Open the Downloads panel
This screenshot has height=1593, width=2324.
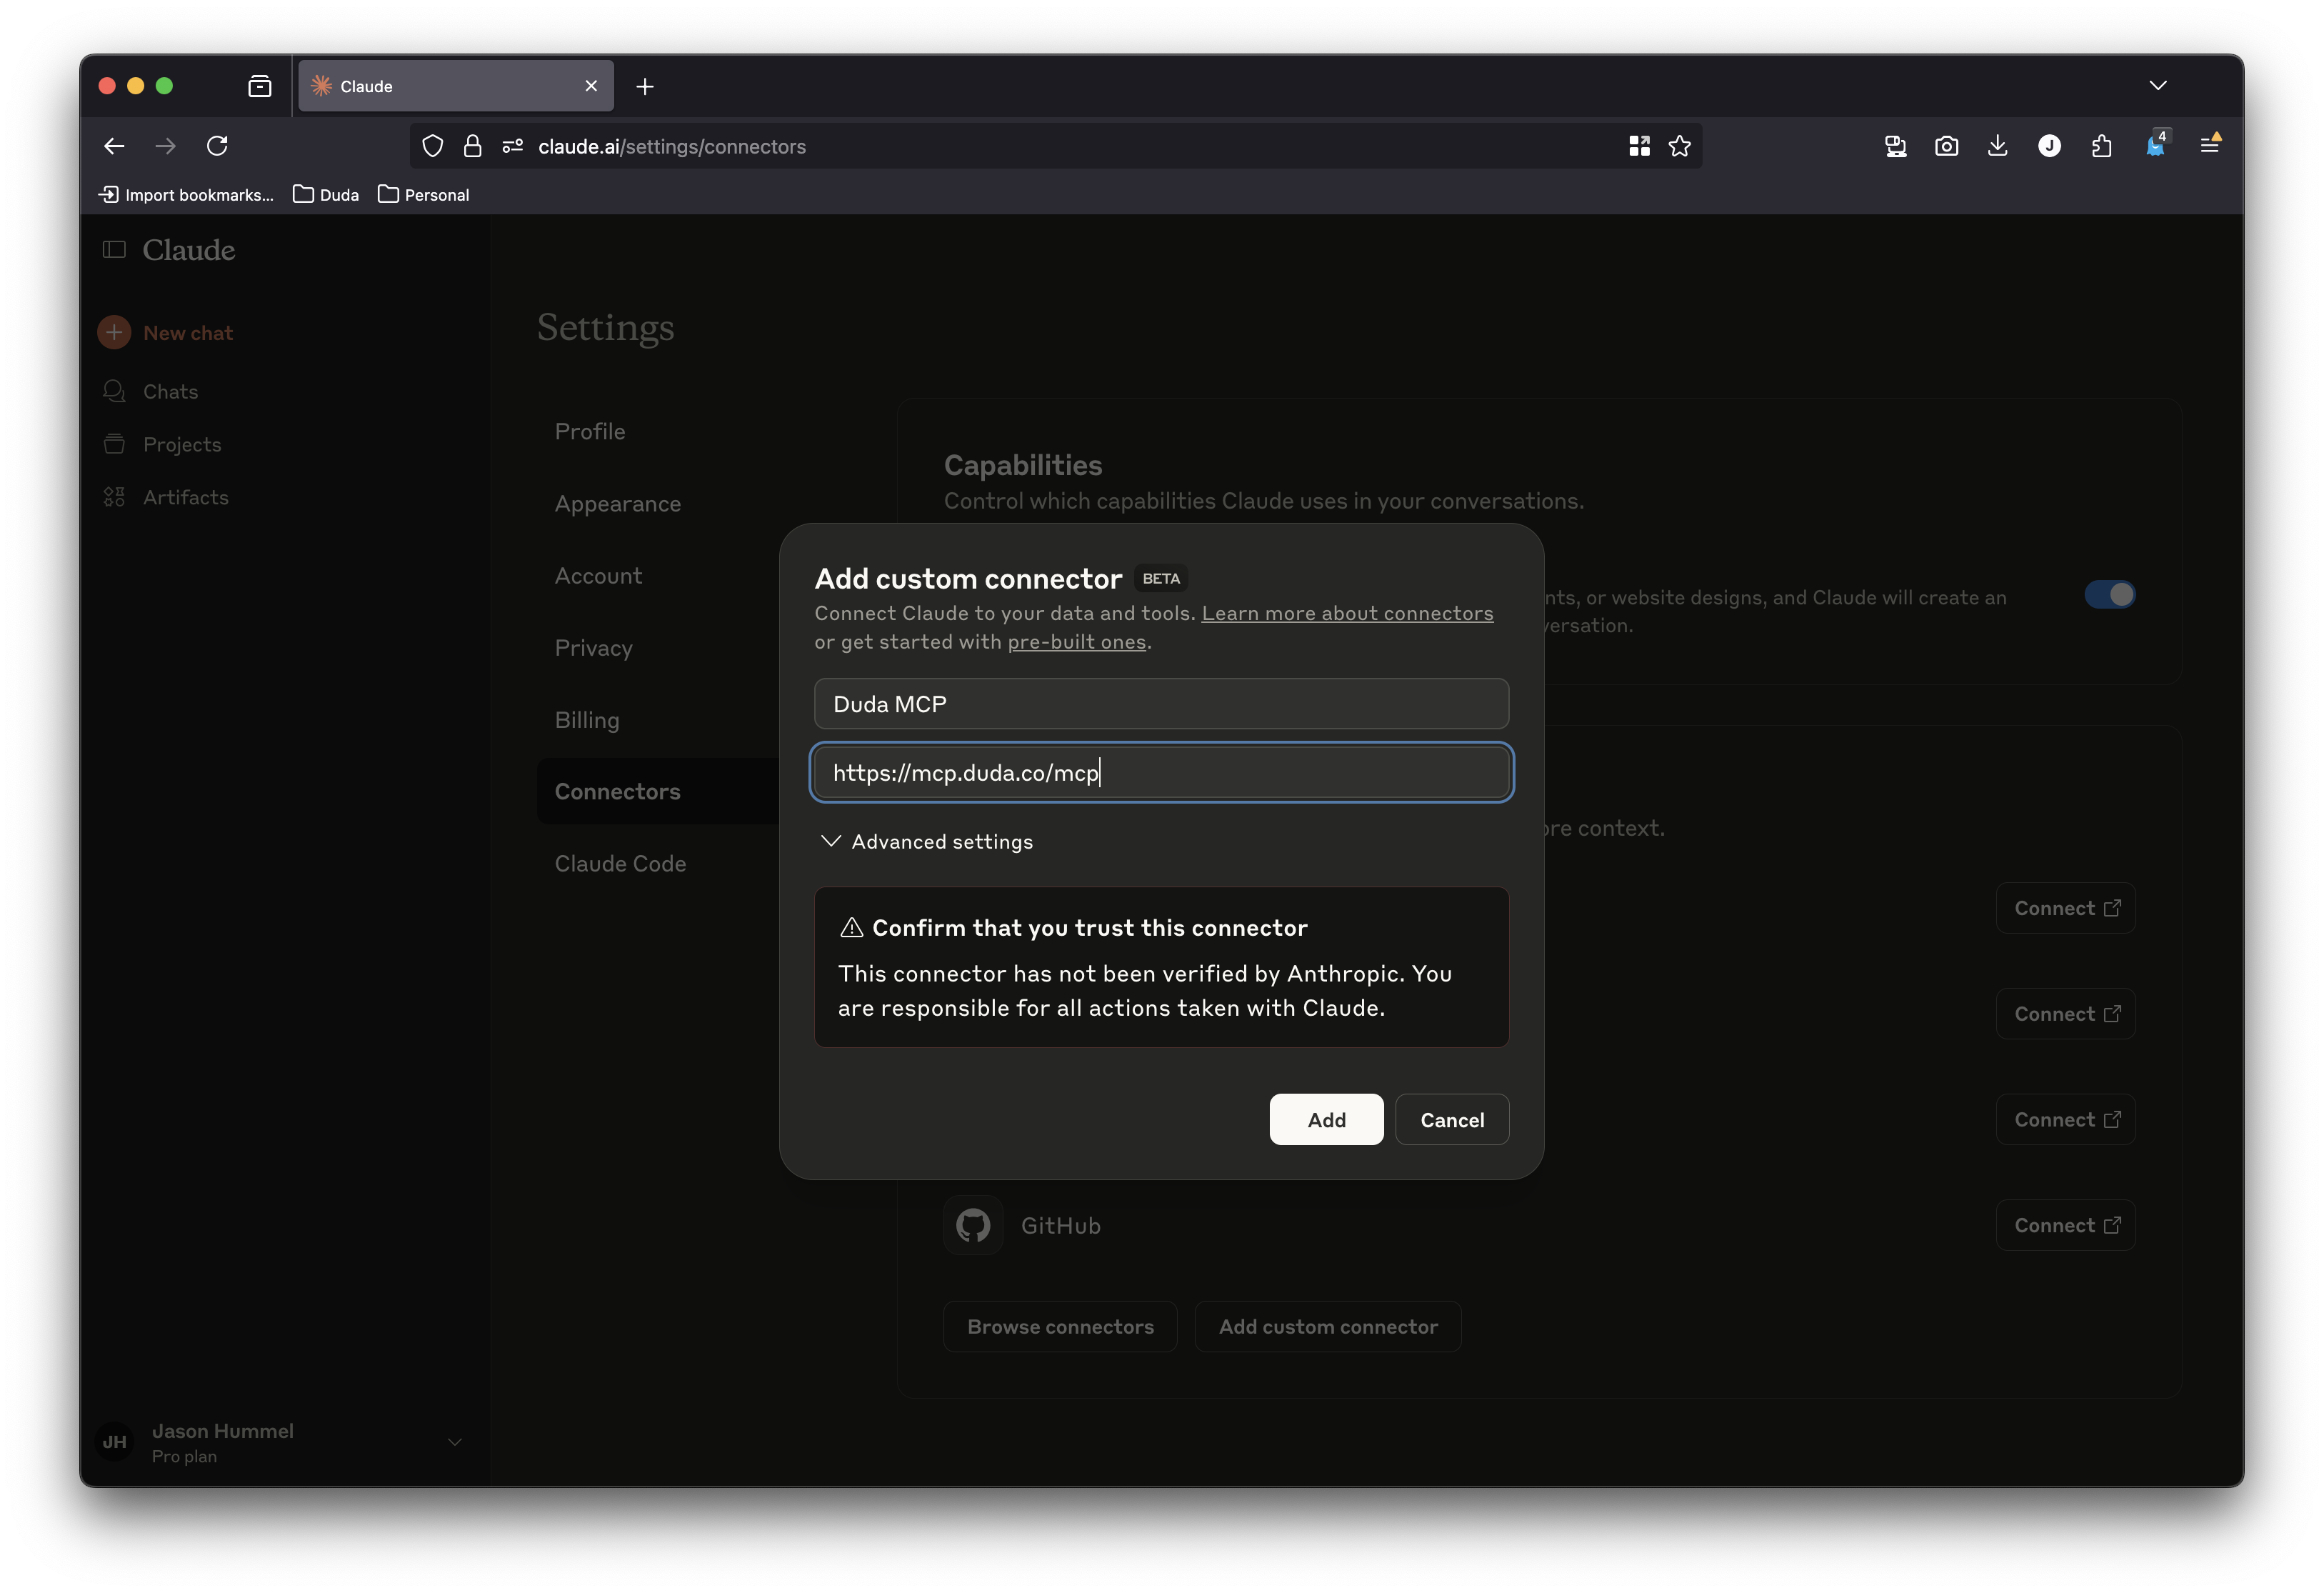pos(1997,146)
